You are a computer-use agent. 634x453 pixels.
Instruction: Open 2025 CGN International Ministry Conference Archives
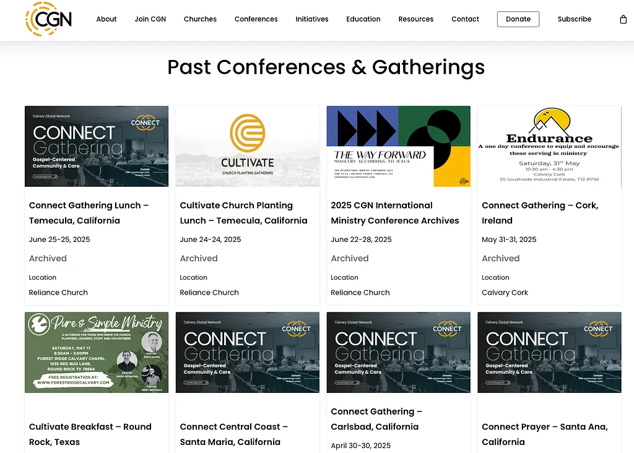(x=395, y=213)
